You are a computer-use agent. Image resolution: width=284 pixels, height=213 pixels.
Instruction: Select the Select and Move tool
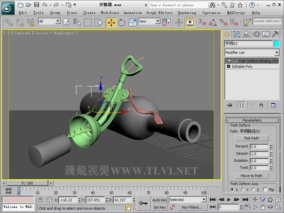pyautogui.click(x=111, y=23)
